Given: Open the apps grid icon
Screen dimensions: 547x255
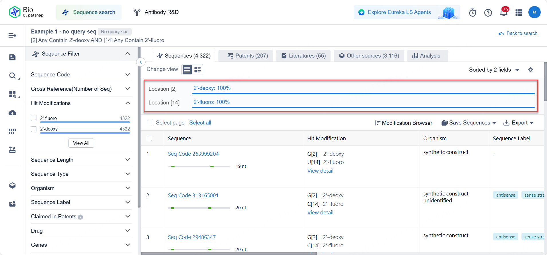Looking at the screenshot, I should (519, 13).
